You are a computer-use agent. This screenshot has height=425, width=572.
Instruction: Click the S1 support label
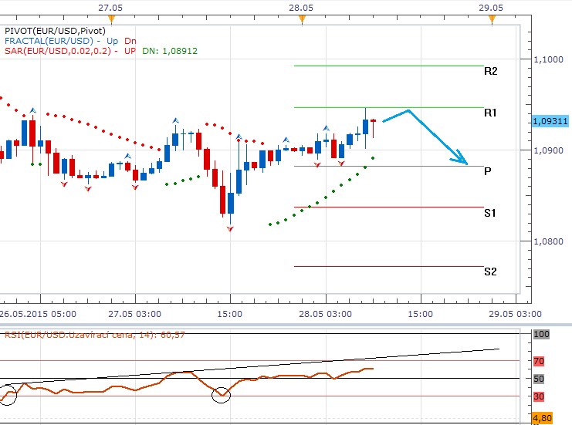tap(490, 213)
